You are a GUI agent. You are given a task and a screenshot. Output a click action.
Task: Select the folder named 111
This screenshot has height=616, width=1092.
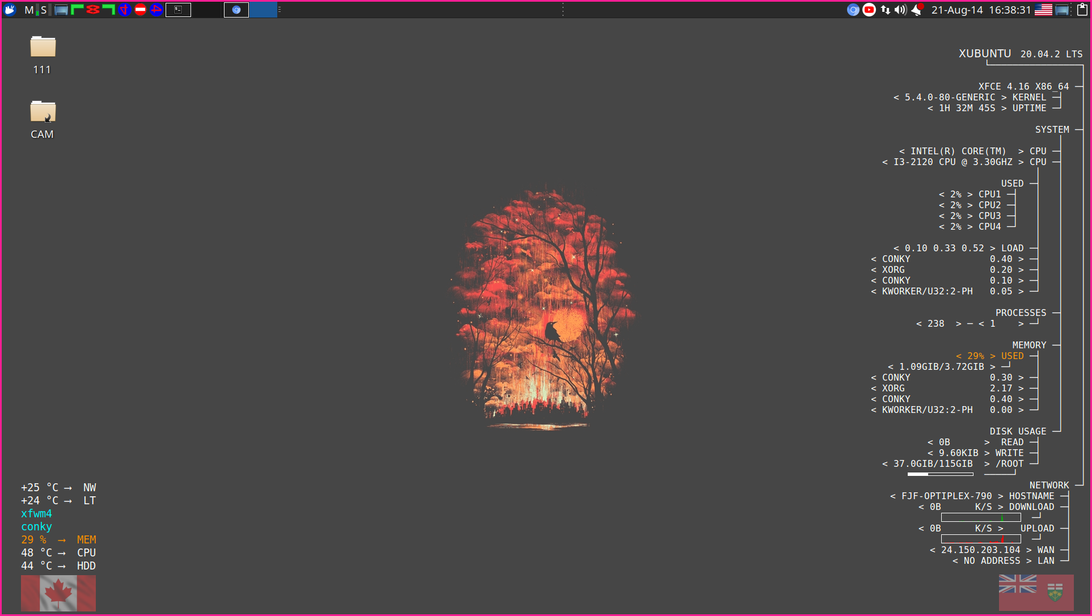click(x=43, y=55)
